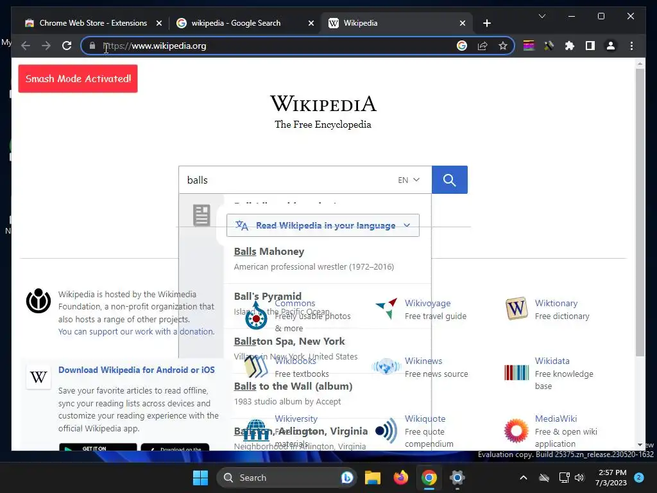
Task: Go forward using the browser forward arrow
Action: [x=46, y=46]
